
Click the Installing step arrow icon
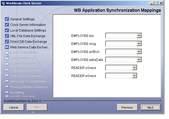click(x=7, y=92)
